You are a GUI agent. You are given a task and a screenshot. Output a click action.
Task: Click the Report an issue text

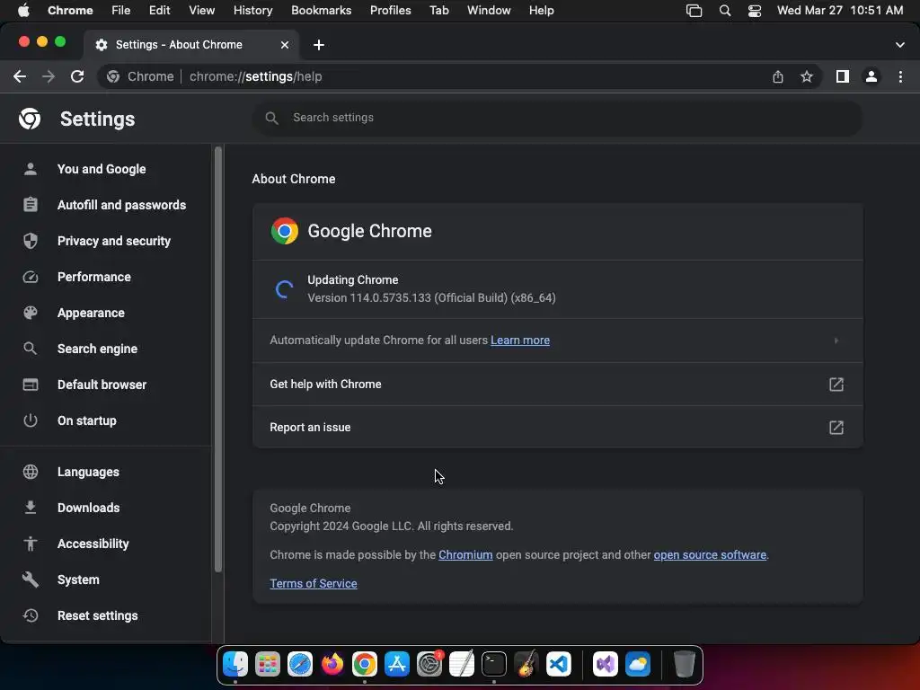point(310,427)
